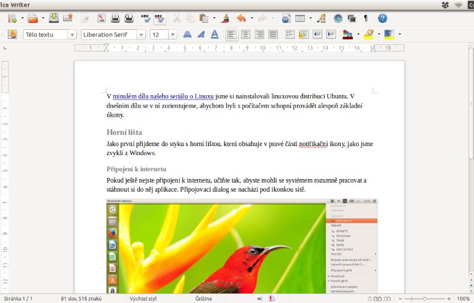Toggle the Gallery button

pos(352,19)
